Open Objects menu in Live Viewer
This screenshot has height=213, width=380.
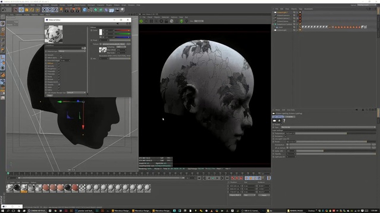pyautogui.click(x=157, y=17)
